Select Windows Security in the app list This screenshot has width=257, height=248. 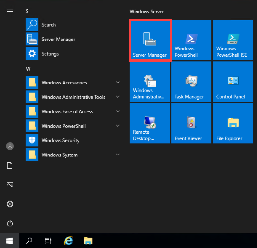pyautogui.click(x=60, y=140)
